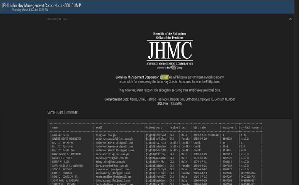Click the 'birthdate' column header
299x185 pixels.
point(199,127)
